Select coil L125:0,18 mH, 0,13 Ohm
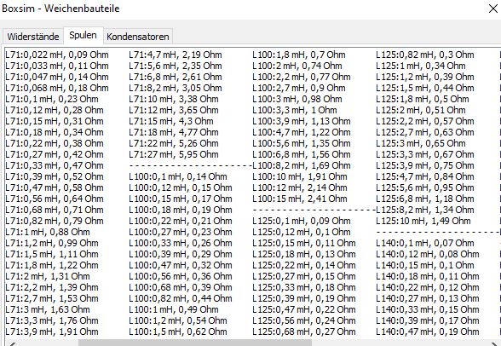 tap(304, 254)
